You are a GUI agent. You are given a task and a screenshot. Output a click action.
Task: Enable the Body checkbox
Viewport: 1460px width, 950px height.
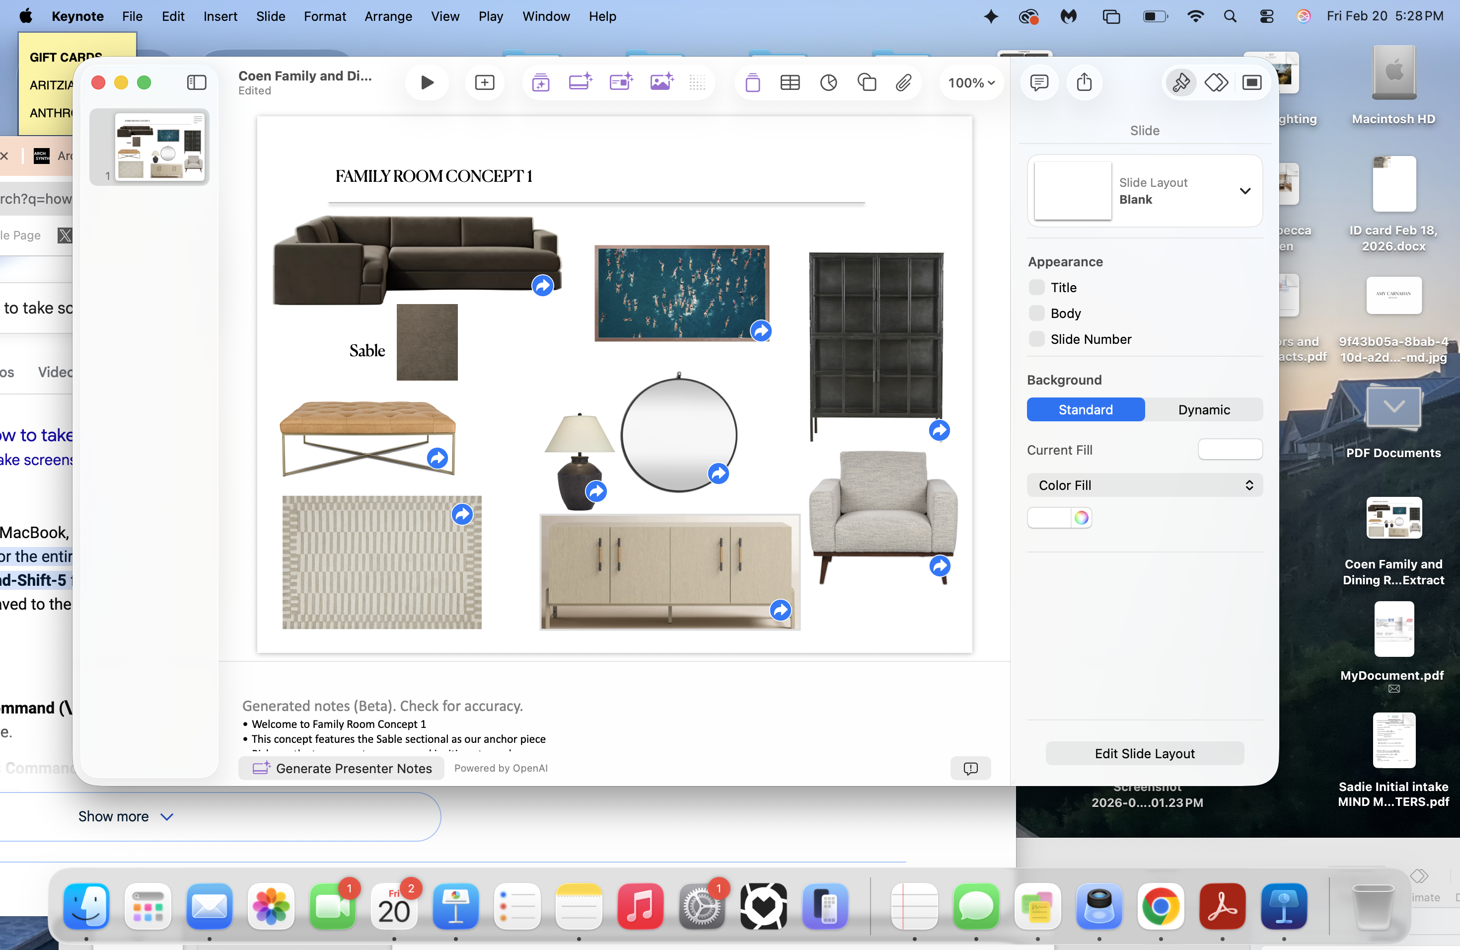point(1037,313)
